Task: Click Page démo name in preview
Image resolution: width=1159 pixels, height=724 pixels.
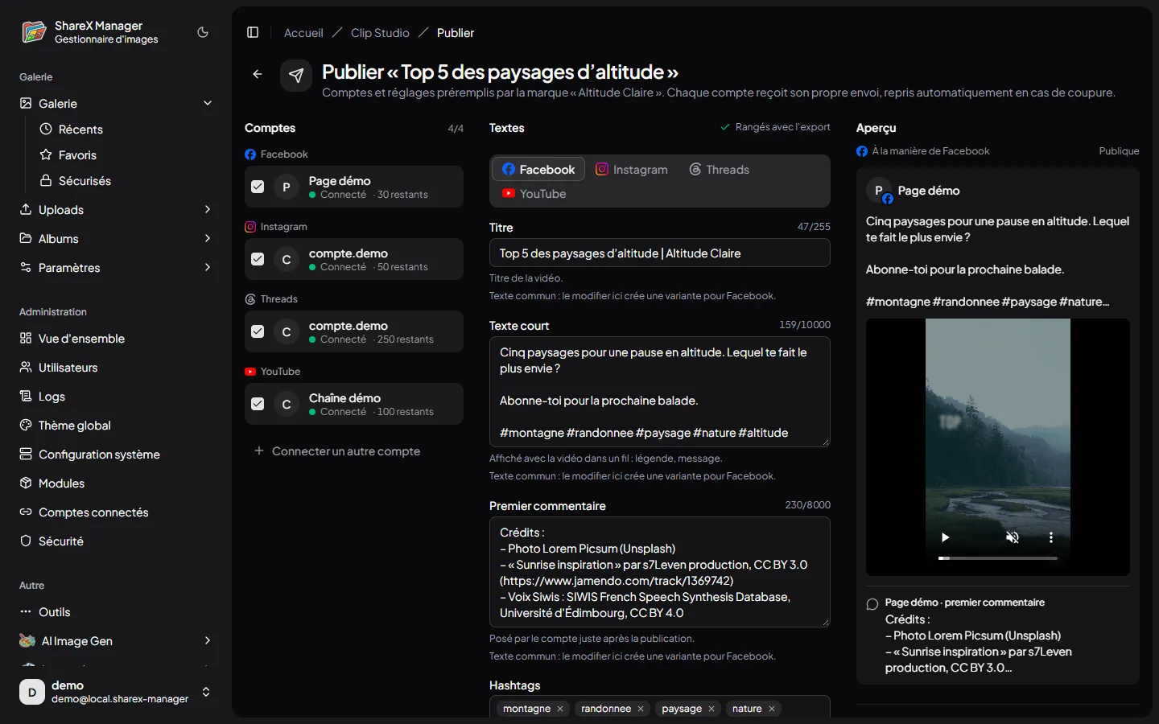Action: [x=929, y=191]
